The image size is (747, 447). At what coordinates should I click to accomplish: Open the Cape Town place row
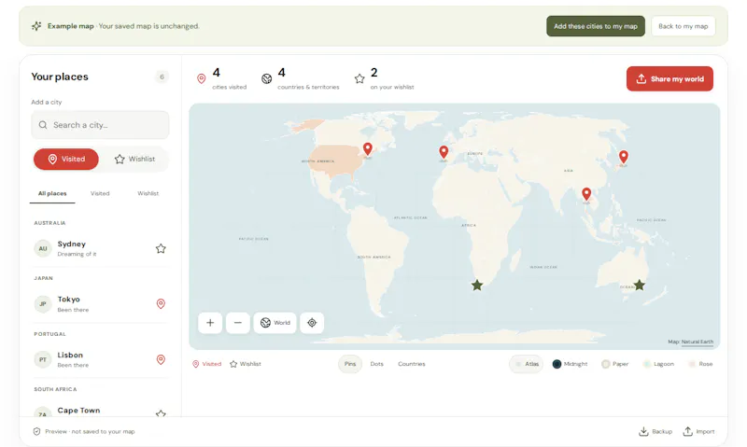pyautogui.click(x=100, y=412)
